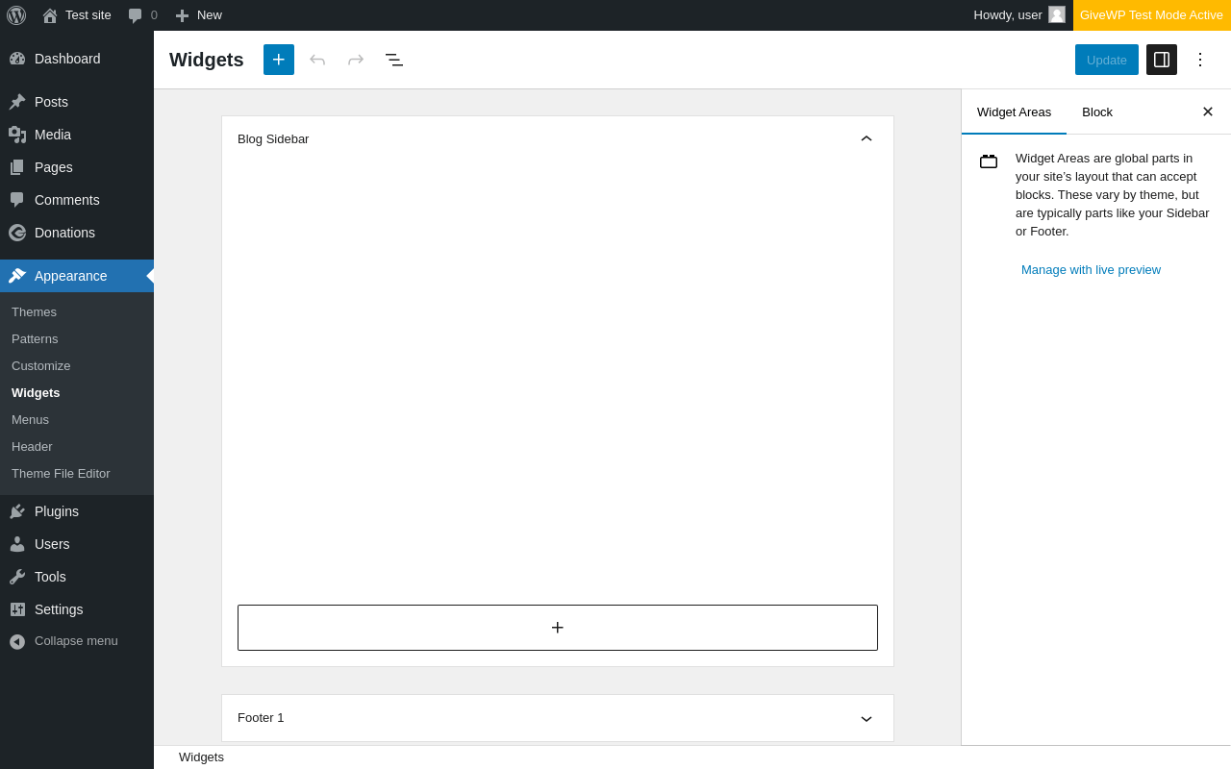Screen dimensions: 1231x769
Task: Toggle the Settings sidebar panel icon
Action: (1162, 60)
